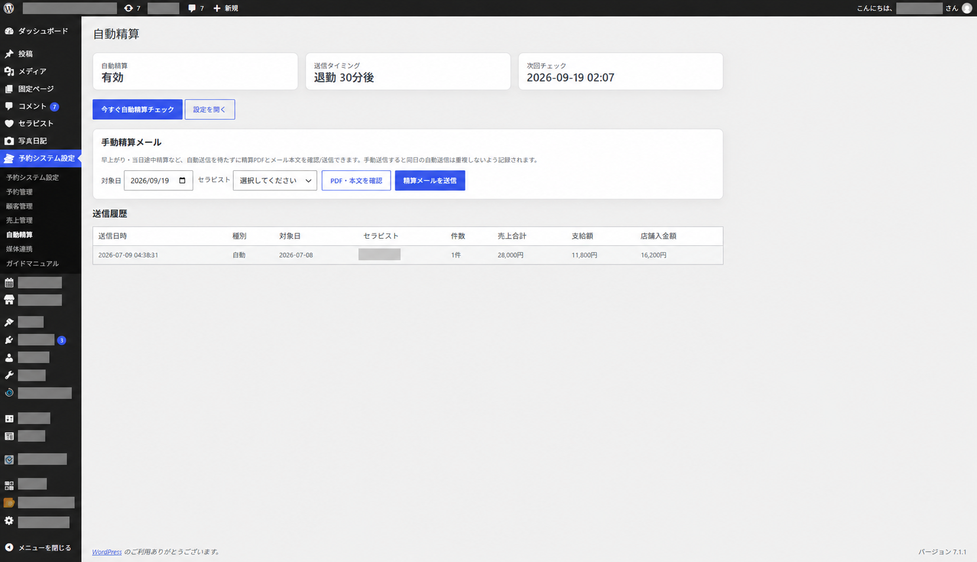
Task: Open the Dashboard icon in sidebar
Action: (9, 31)
